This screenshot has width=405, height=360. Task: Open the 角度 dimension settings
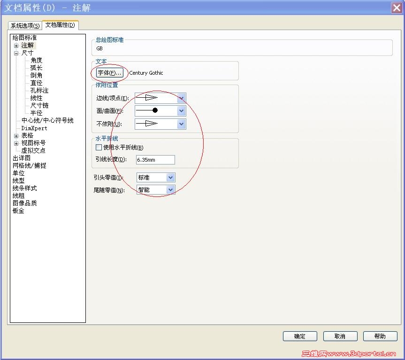pyautogui.click(x=36, y=60)
